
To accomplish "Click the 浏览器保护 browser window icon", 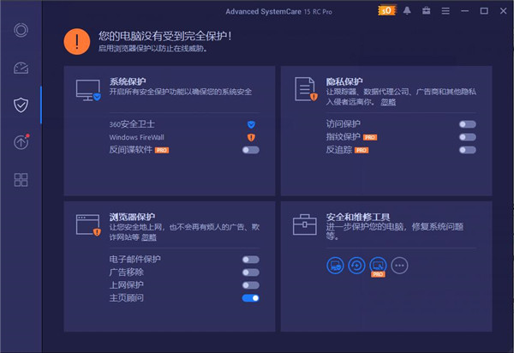I will pos(88,225).
